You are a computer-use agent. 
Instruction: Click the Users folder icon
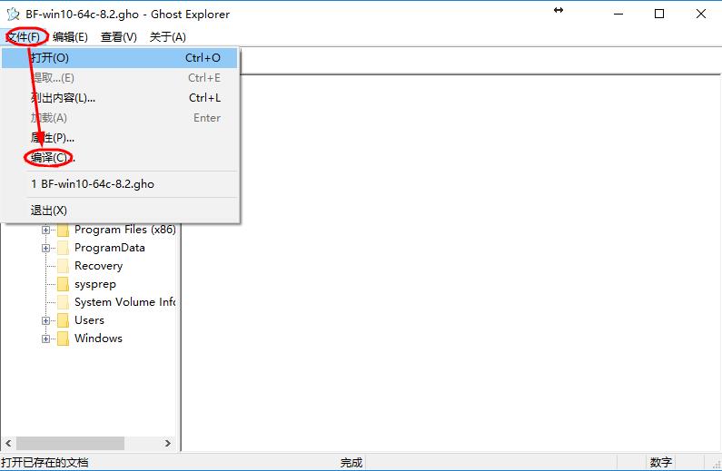(63, 320)
